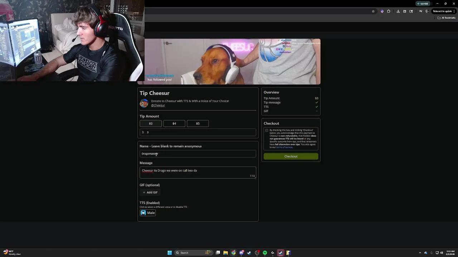Click the Gemini button in title bar

(x=423, y=4)
